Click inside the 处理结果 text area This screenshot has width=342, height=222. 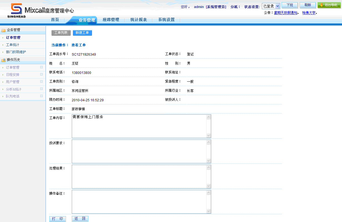click(x=139, y=177)
